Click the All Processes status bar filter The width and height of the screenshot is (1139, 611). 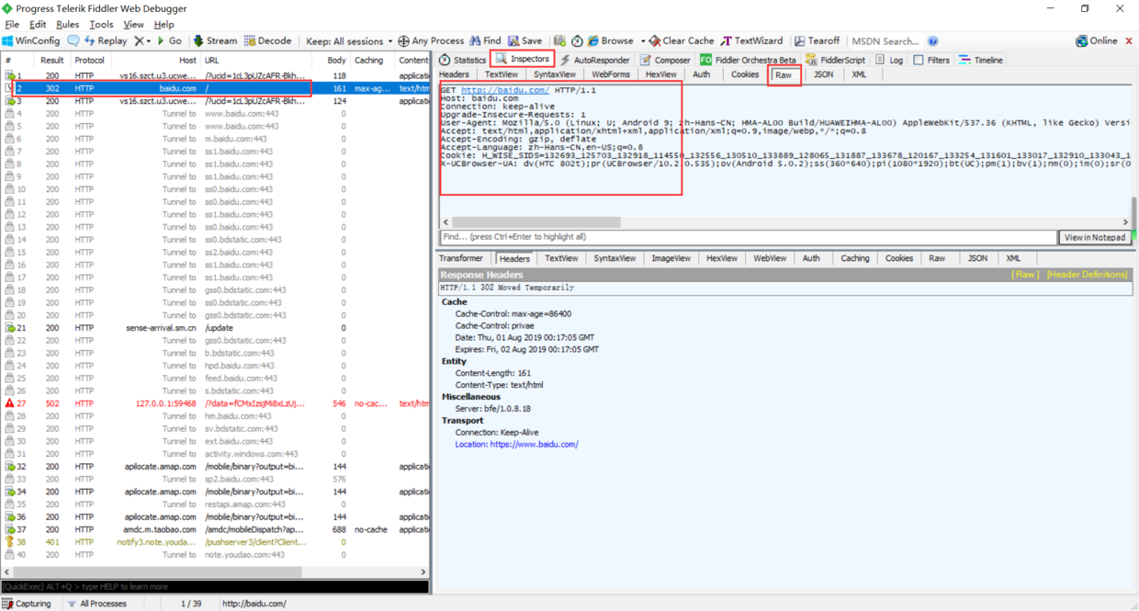click(96, 604)
